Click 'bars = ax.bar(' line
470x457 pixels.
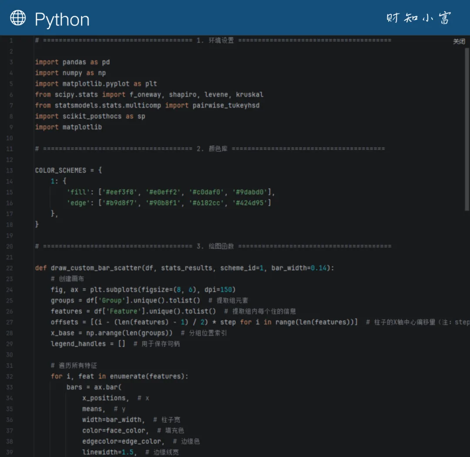(94, 387)
